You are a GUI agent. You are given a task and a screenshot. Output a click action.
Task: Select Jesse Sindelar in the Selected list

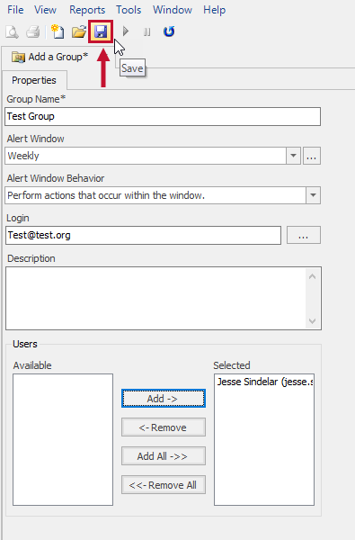coord(264,382)
